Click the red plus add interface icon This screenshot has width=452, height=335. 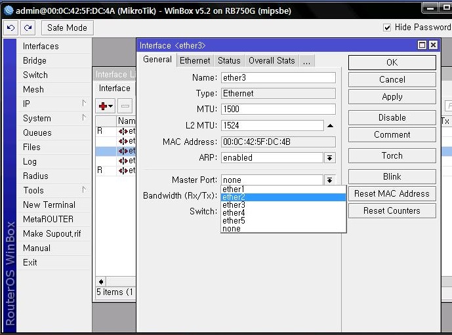click(x=106, y=106)
